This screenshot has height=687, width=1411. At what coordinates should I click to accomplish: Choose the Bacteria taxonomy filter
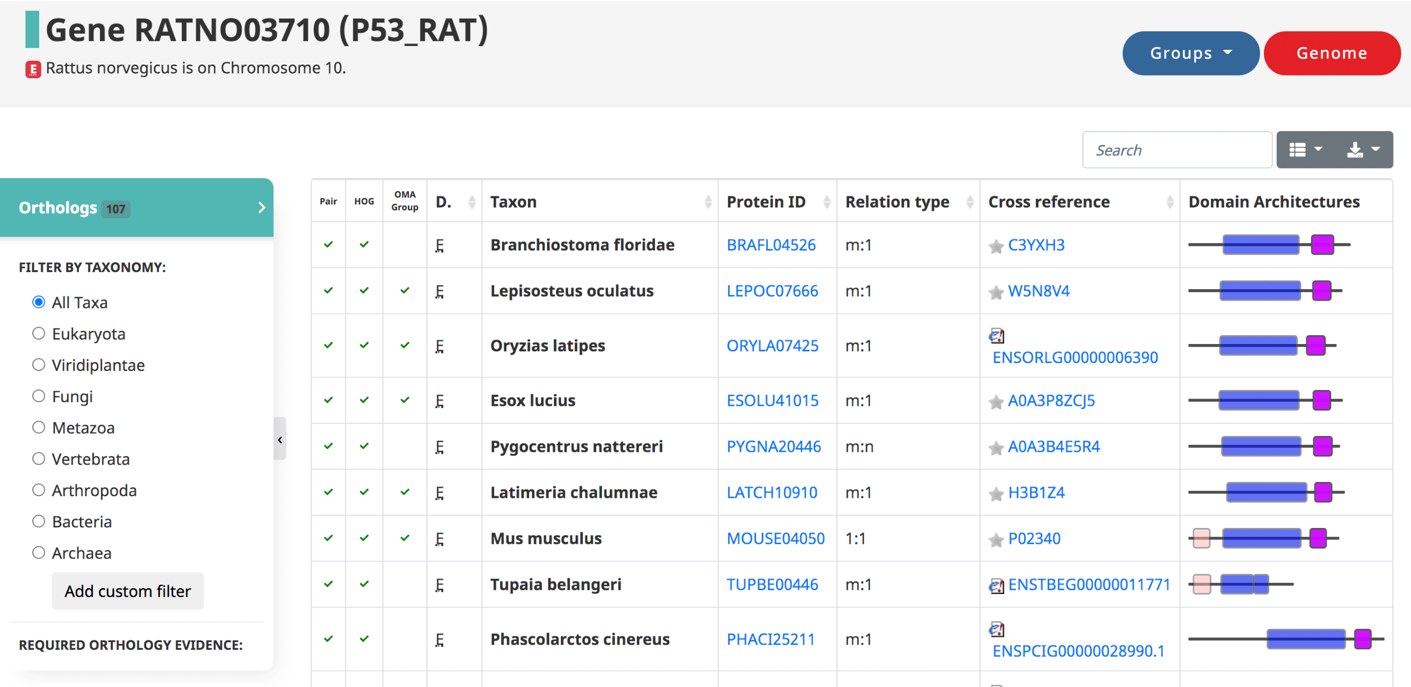[38, 521]
